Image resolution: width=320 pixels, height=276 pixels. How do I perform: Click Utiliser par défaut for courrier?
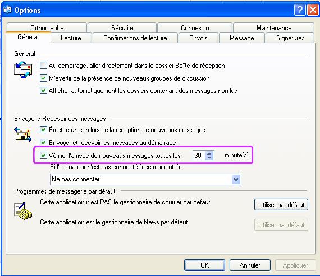(281, 205)
